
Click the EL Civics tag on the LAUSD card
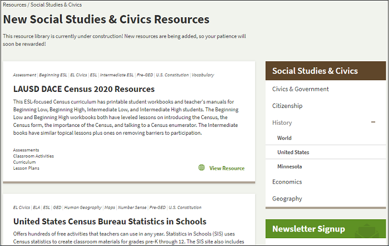[x=78, y=75]
